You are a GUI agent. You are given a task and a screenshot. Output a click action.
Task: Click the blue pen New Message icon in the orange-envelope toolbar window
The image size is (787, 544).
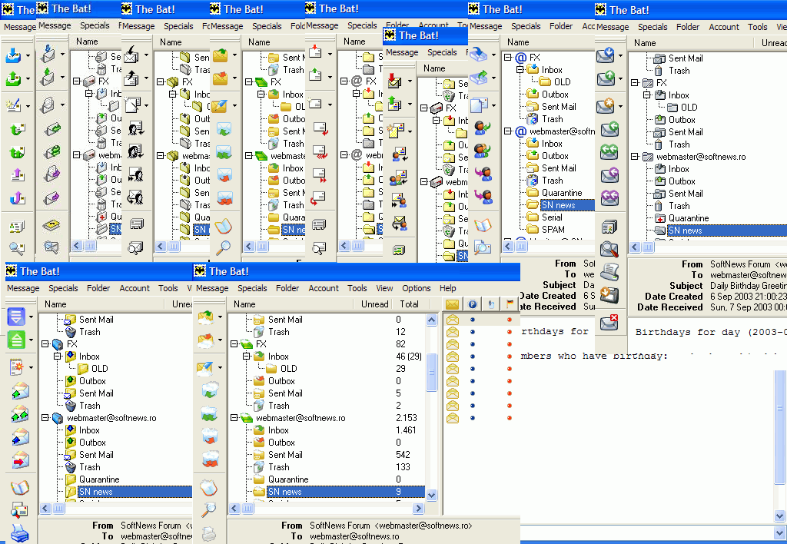pyautogui.click(x=219, y=106)
